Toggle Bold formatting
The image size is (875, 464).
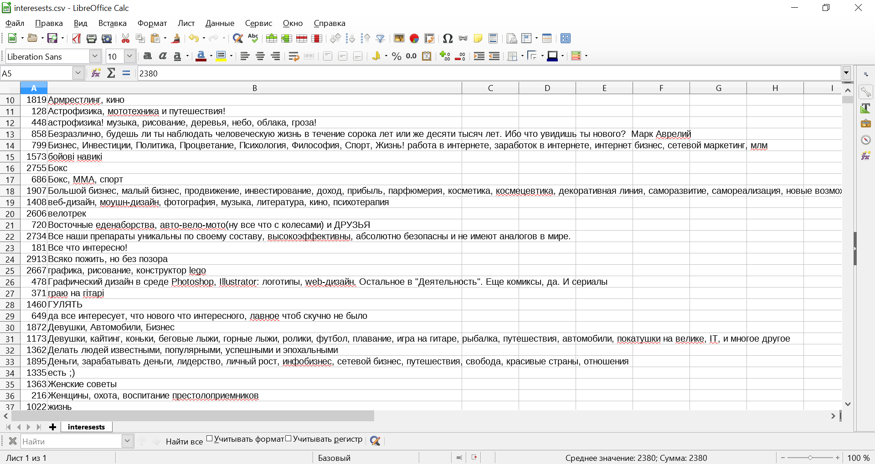(148, 56)
